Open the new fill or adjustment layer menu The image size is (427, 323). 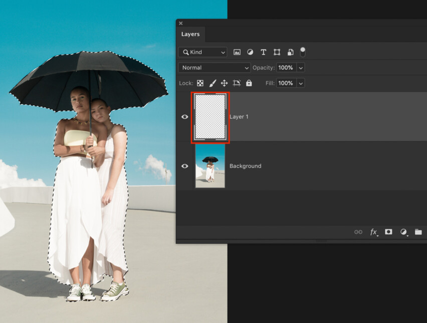coord(404,232)
